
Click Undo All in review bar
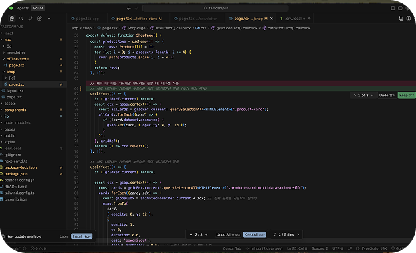(x=228, y=234)
